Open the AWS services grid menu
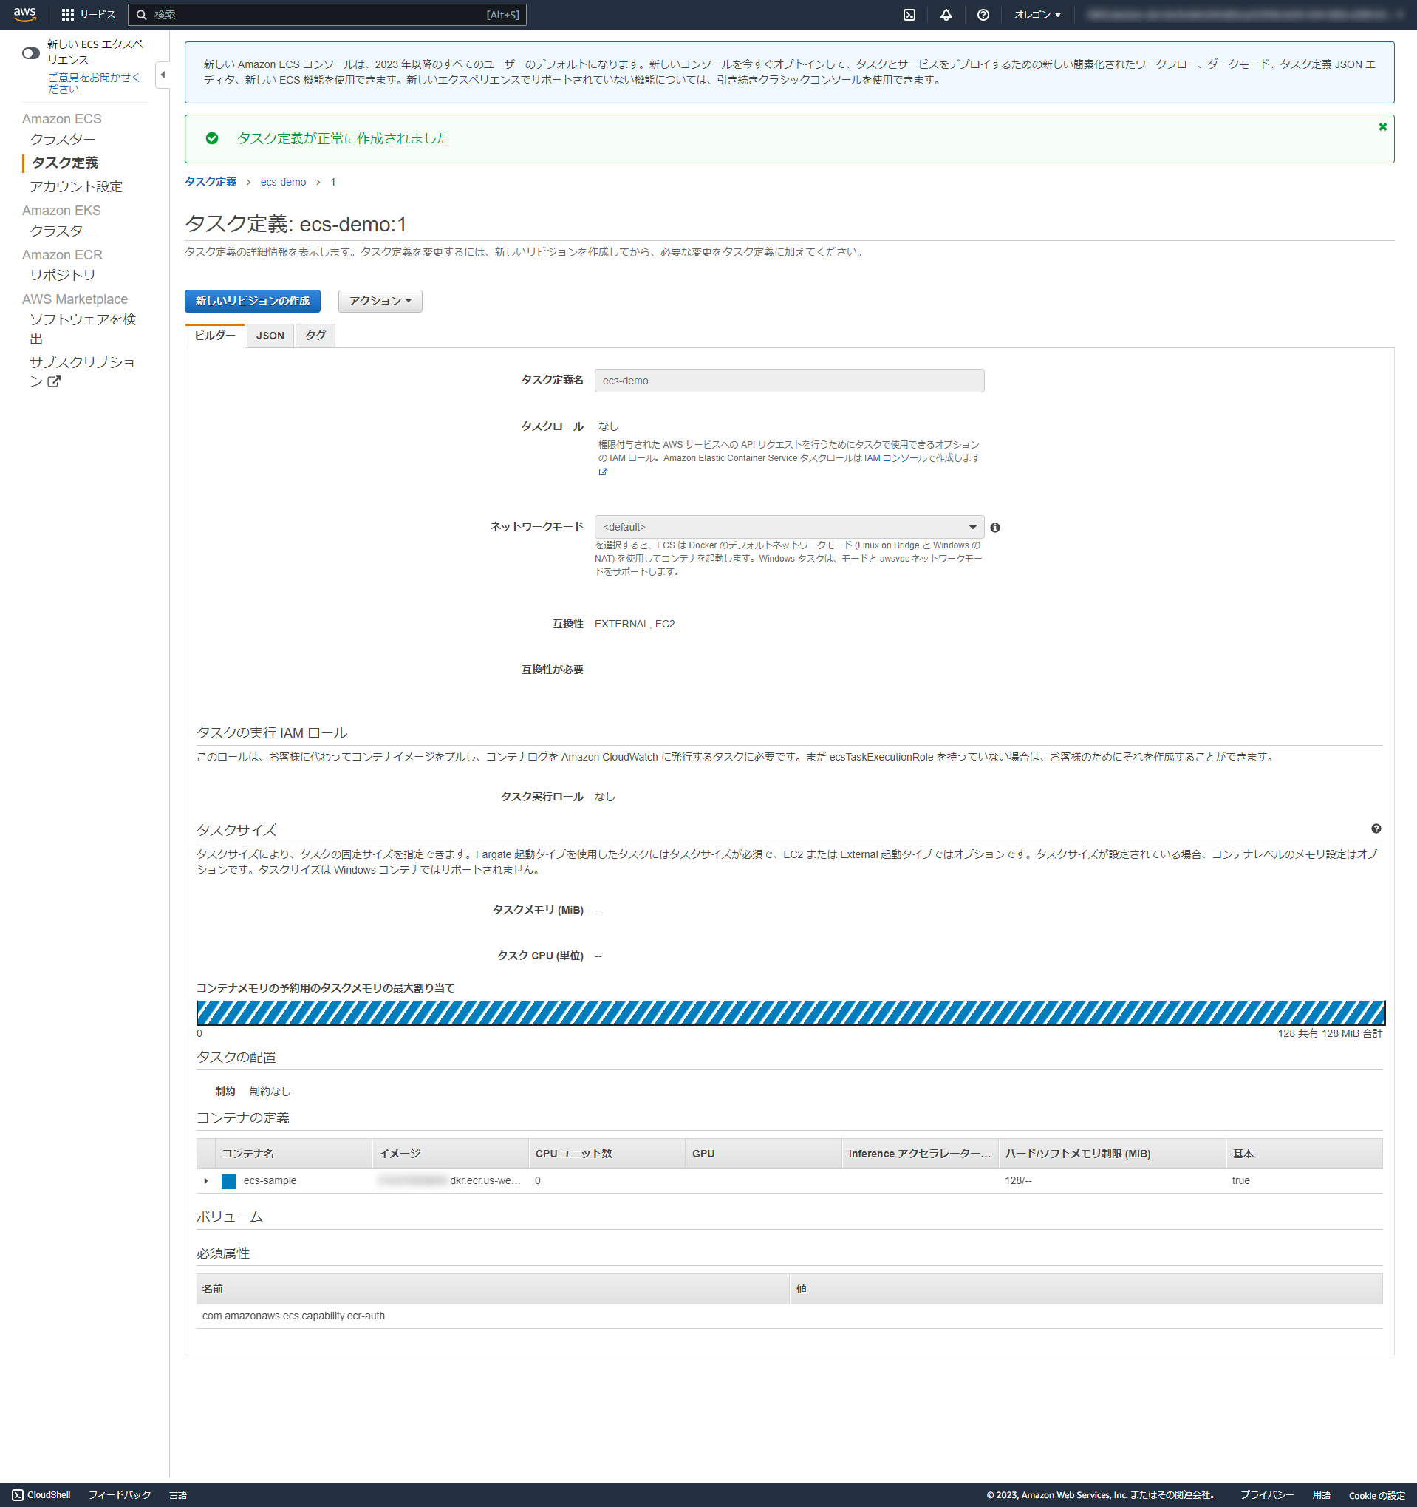1417x1507 pixels. point(66,14)
